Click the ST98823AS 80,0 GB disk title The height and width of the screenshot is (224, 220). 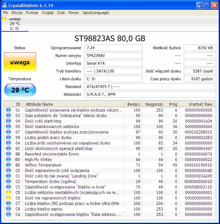110,38
